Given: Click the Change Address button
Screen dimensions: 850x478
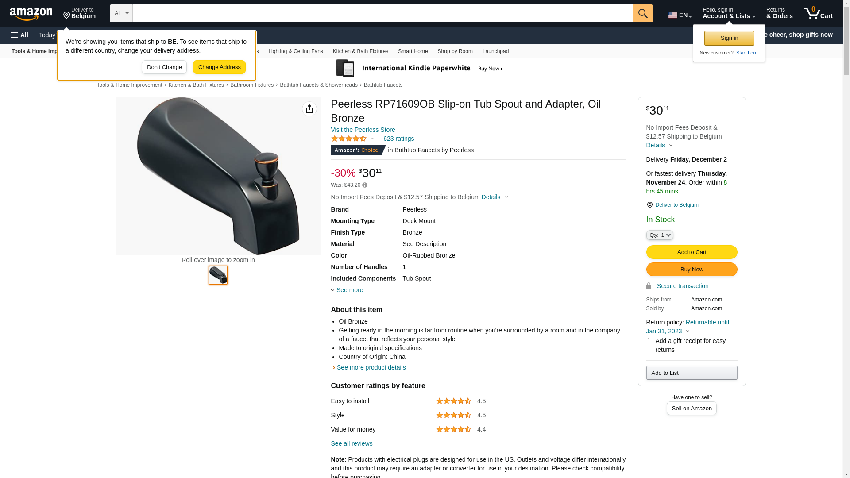Looking at the screenshot, I should pyautogui.click(x=219, y=67).
